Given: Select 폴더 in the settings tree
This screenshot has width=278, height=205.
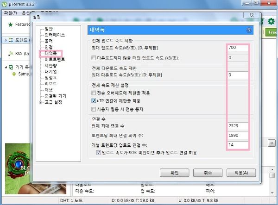Looking at the screenshot, I should pyautogui.click(x=49, y=41).
